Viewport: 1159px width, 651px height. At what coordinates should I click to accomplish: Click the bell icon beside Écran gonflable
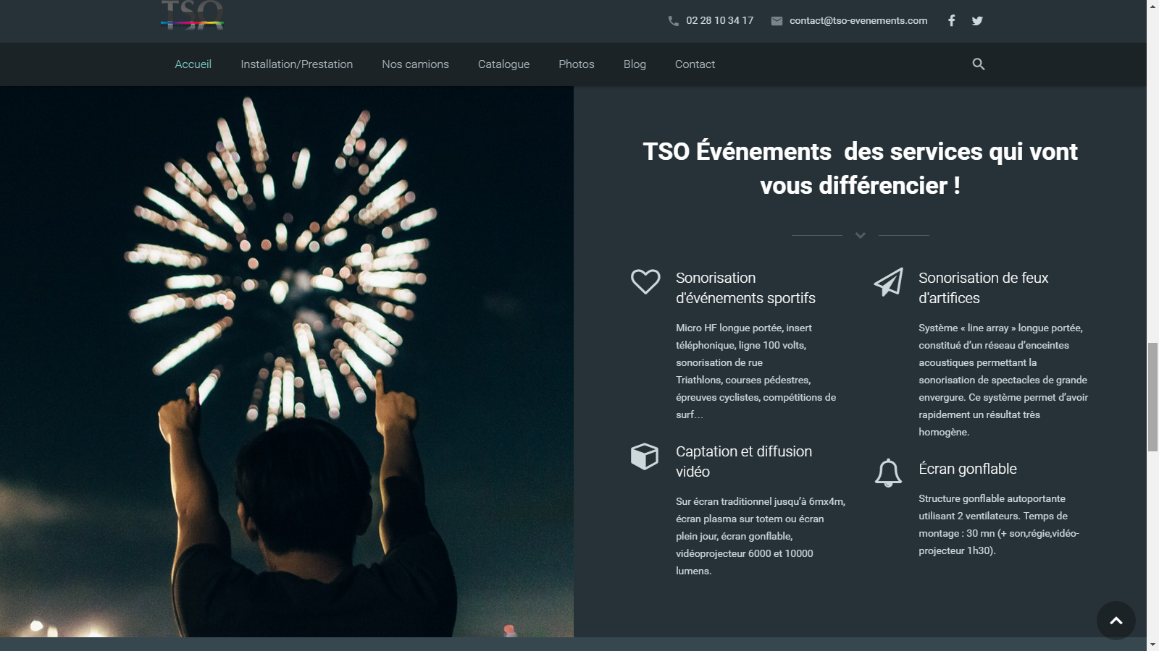pos(888,473)
